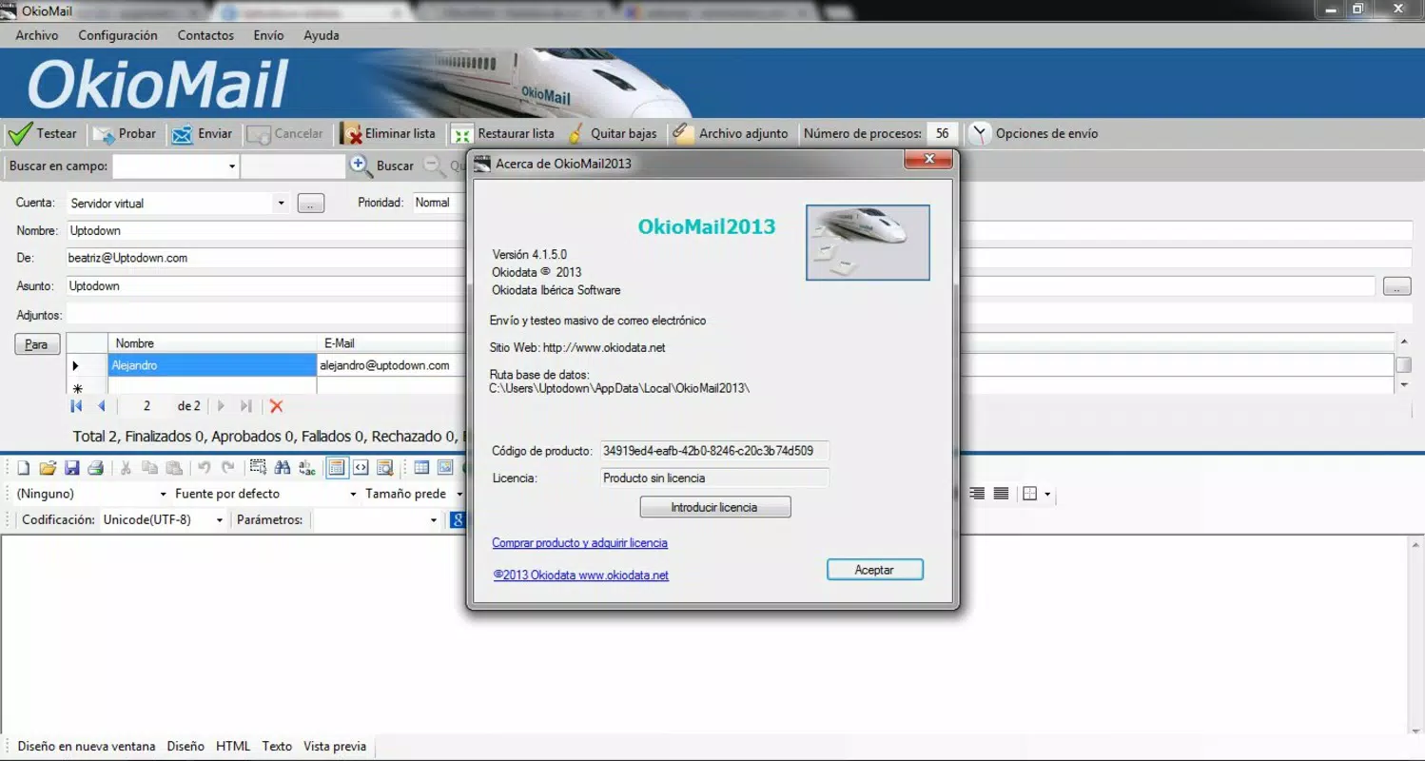Click the ellipsis button next to Cuenta
Image resolution: width=1425 pixels, height=761 pixels.
(311, 204)
